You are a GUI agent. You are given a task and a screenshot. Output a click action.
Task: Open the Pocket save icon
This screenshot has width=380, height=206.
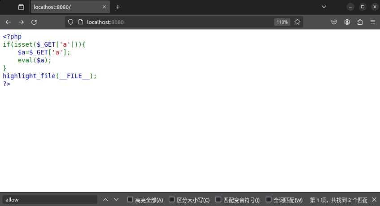click(x=334, y=22)
